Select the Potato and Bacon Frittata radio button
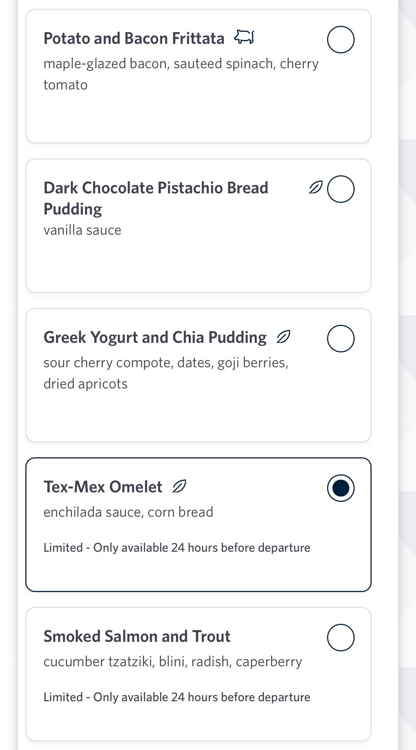Screen dimensions: 416x750 (x=340, y=39)
